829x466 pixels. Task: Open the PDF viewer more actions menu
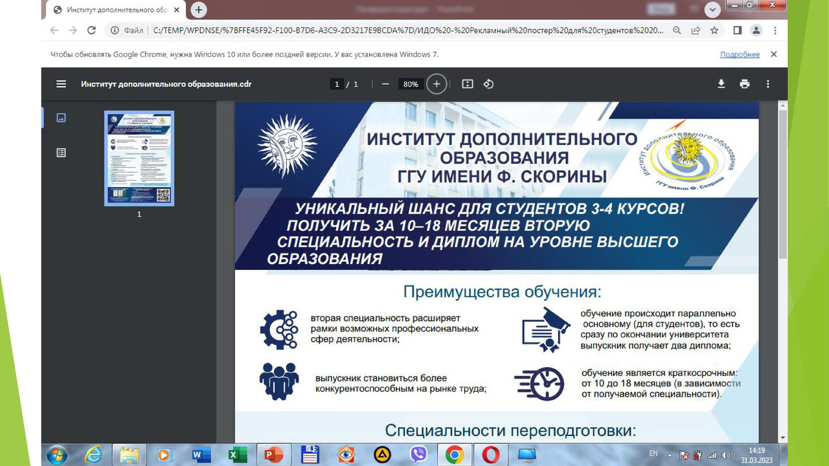click(768, 83)
